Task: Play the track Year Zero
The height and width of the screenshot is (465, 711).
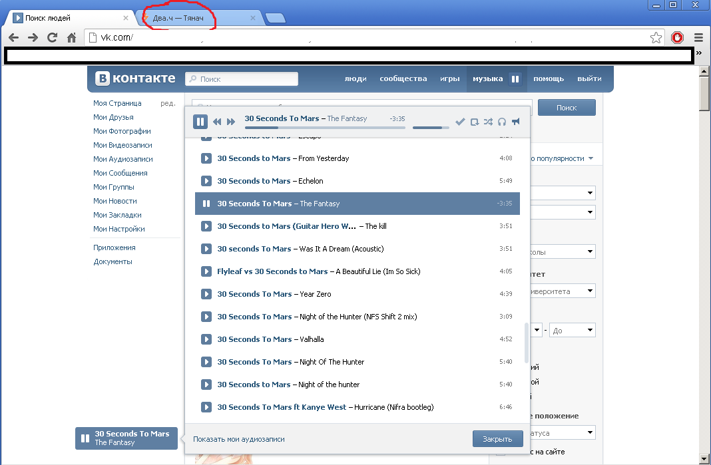Action: click(206, 294)
